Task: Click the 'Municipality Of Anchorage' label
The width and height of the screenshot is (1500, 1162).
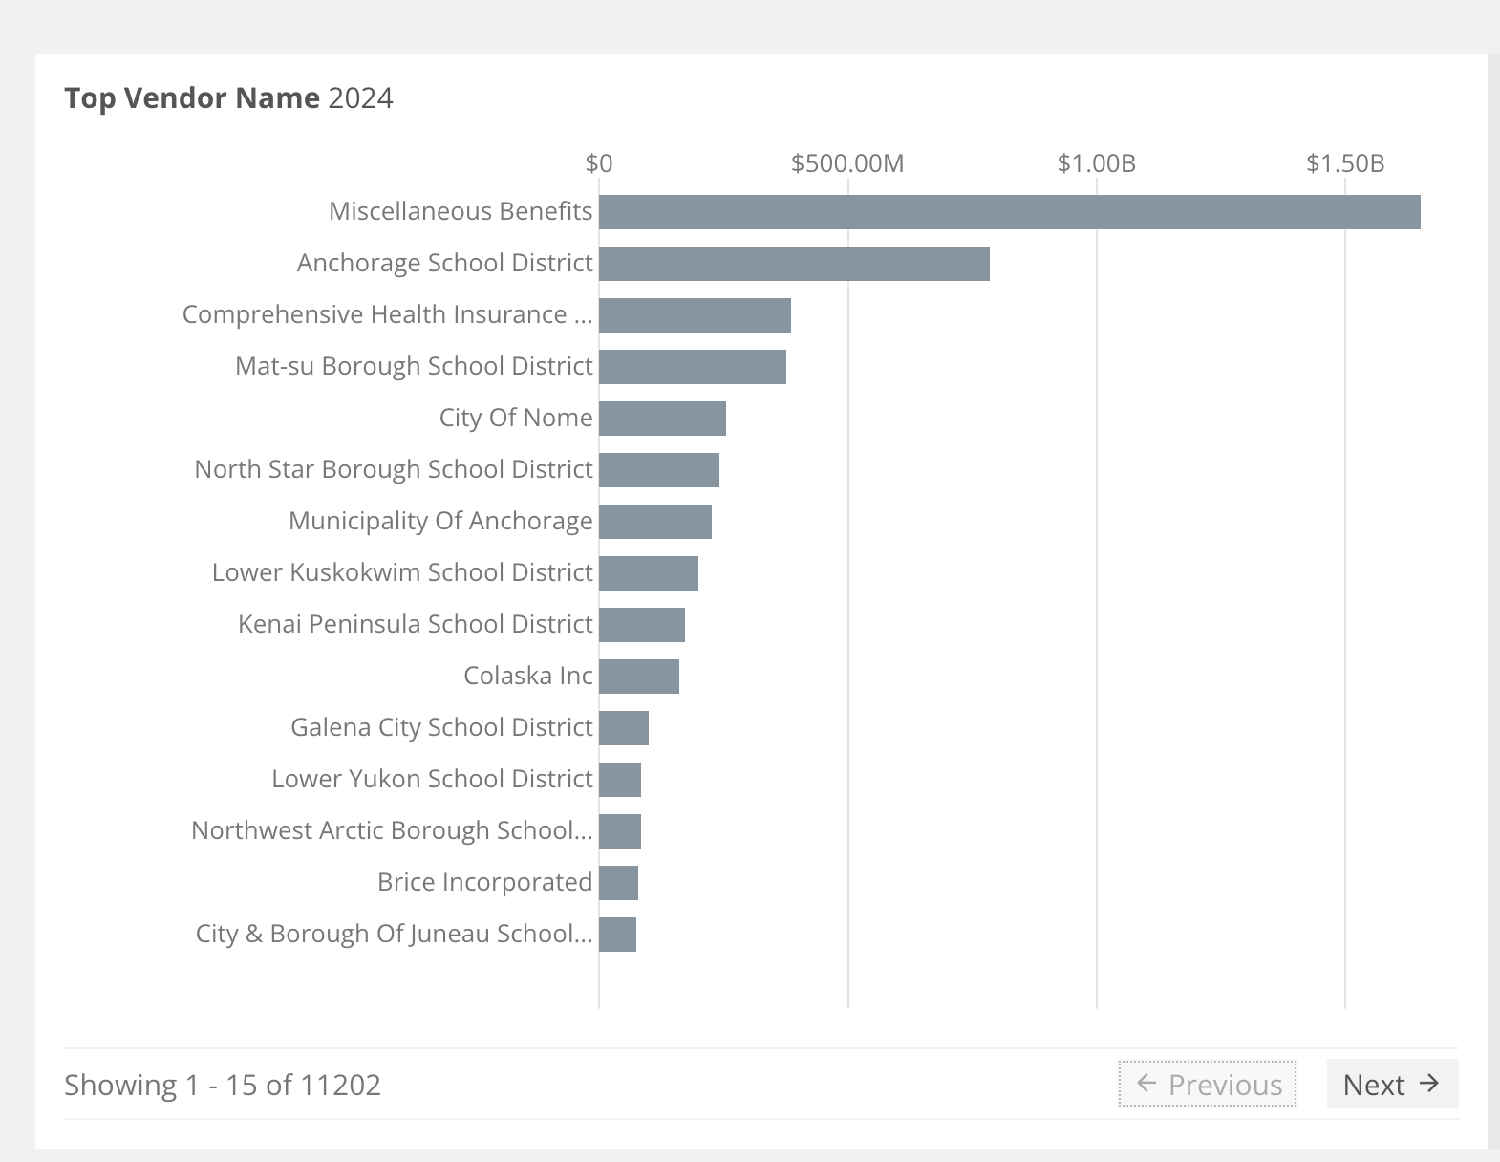Action: coord(440,521)
